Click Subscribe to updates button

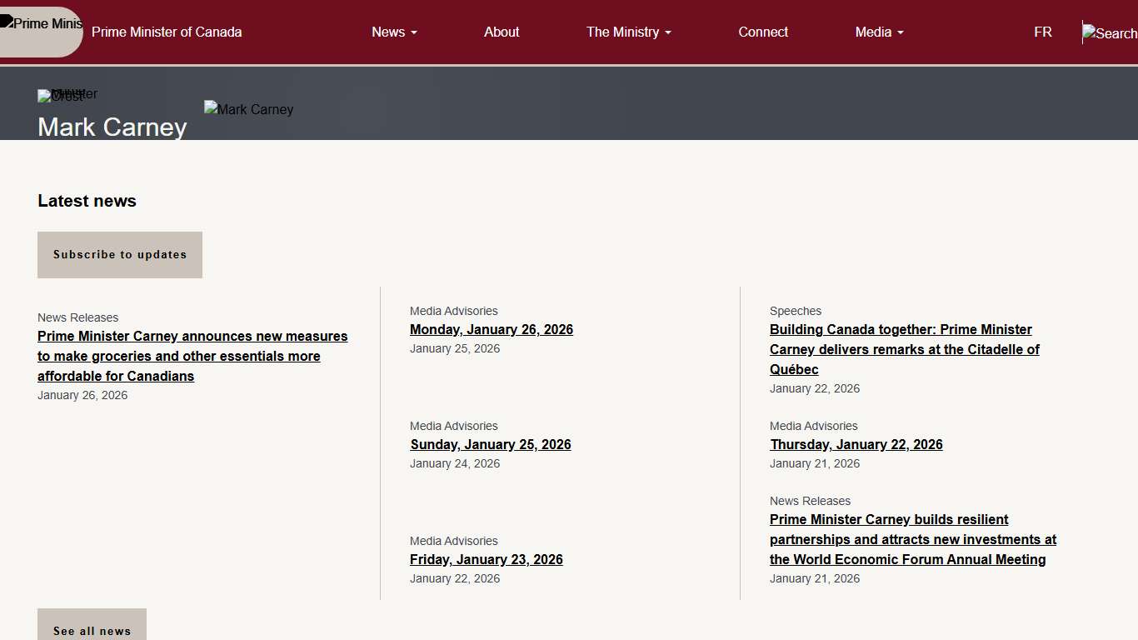[x=120, y=255]
